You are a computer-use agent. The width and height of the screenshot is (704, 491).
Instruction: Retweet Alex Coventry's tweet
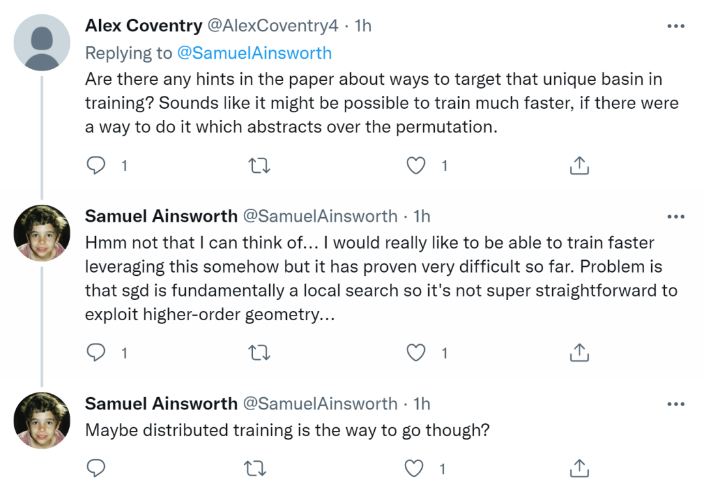click(x=260, y=166)
